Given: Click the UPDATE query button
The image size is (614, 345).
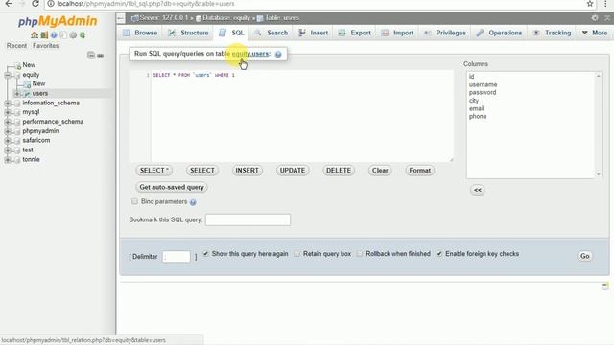Looking at the screenshot, I should [292, 171].
